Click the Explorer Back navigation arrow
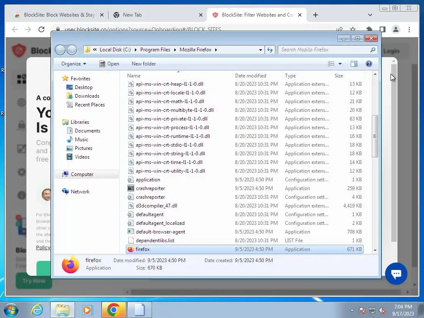This screenshot has width=424, height=318. [60, 50]
